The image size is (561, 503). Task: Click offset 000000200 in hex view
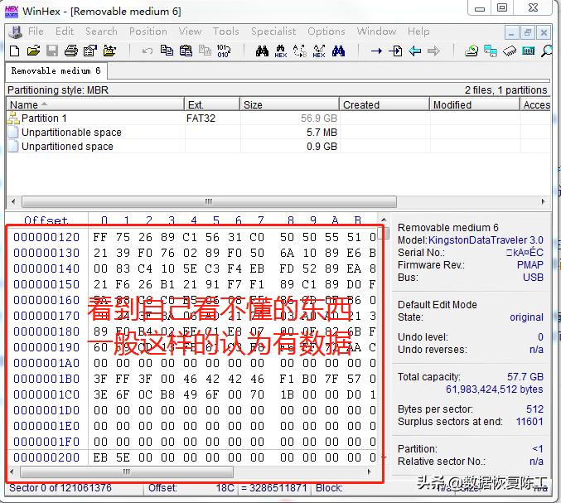point(46,457)
